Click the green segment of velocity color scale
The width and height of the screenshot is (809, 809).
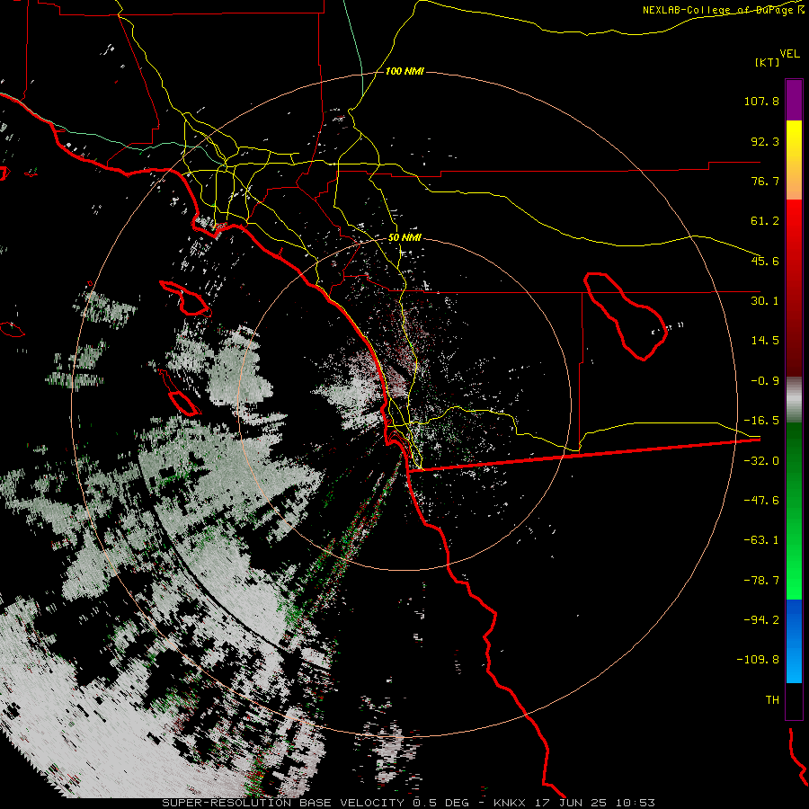794,511
